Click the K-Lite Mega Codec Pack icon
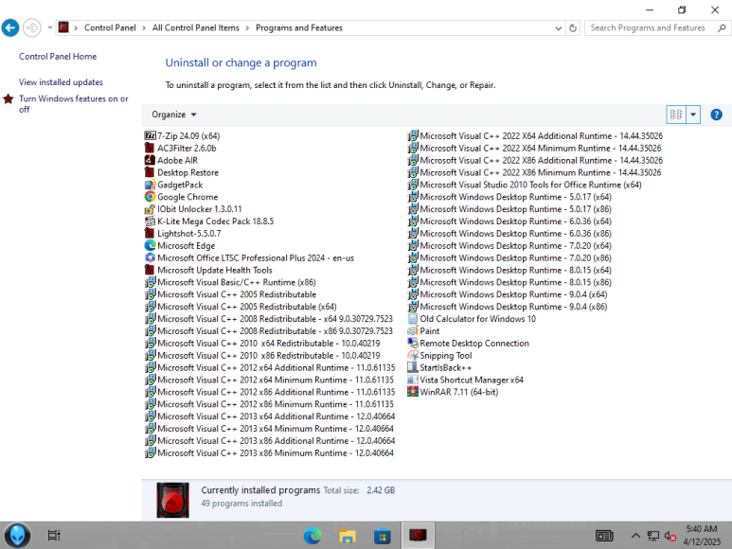 click(150, 221)
